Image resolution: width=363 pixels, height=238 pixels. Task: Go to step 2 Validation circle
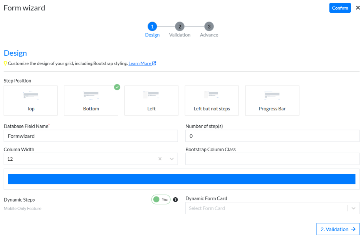(180, 27)
